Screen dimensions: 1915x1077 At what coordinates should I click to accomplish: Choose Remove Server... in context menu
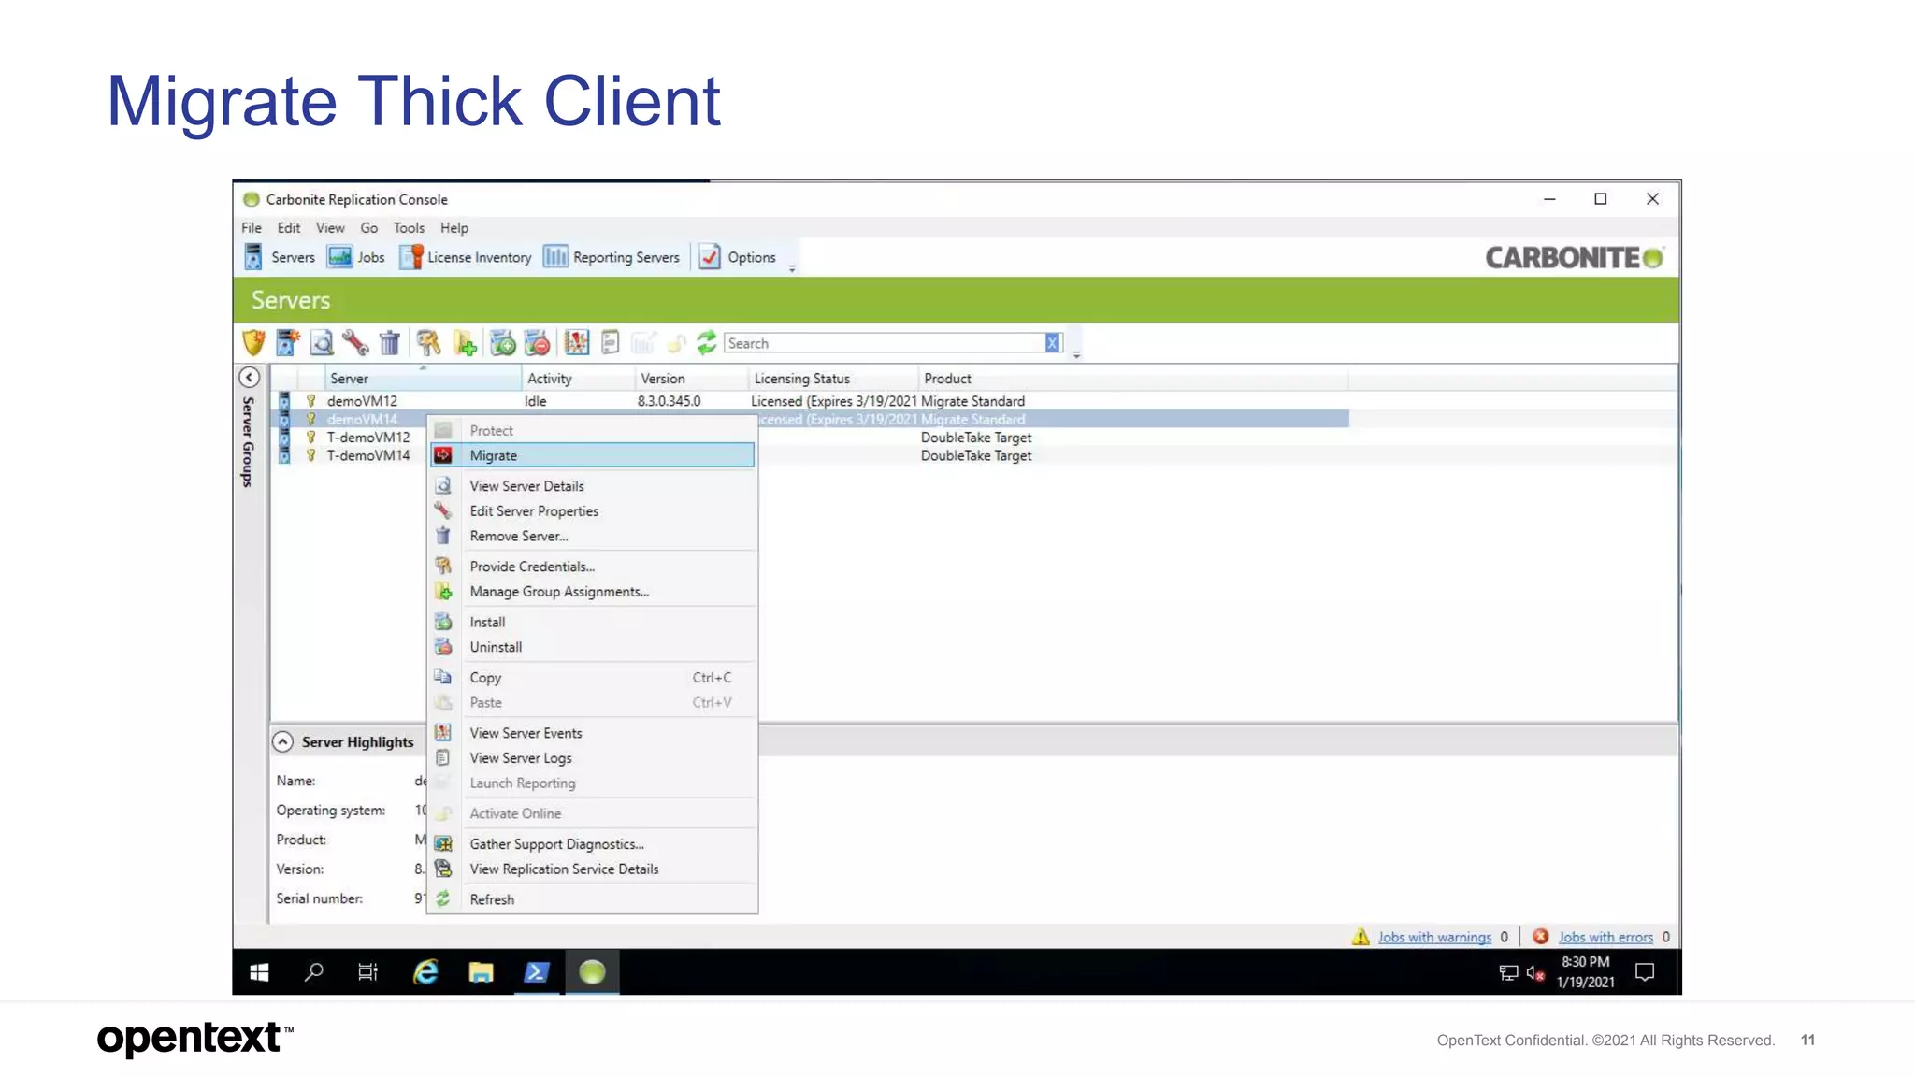coord(592,536)
